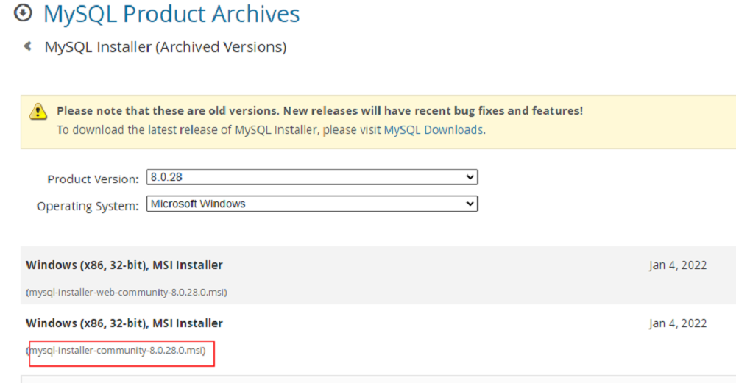The height and width of the screenshot is (383, 736).
Task: Click Jan 4, 2022 date in second installer row
Action: coord(678,323)
